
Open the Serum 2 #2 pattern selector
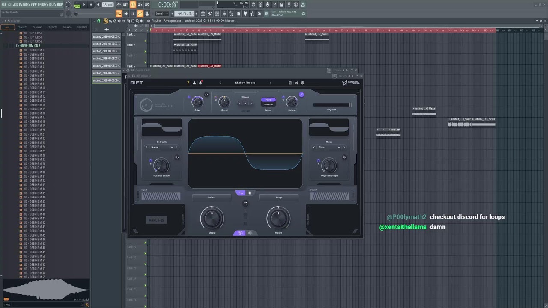(185, 14)
